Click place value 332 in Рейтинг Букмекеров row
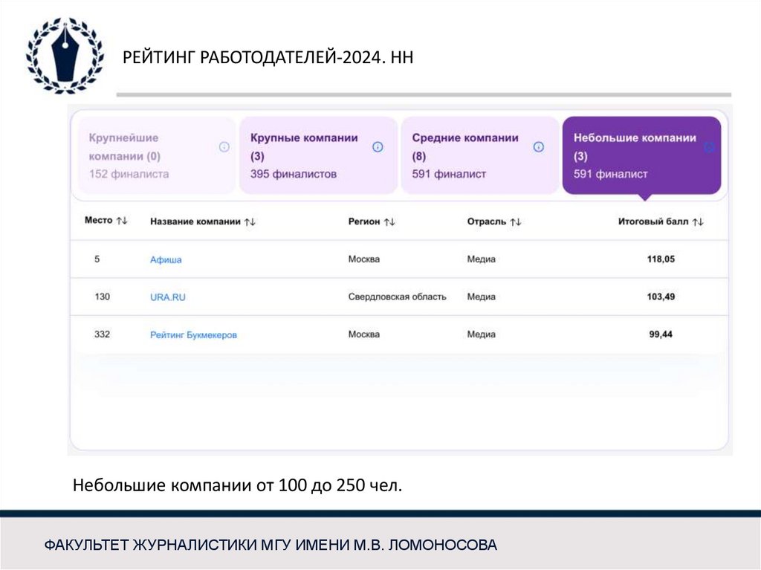This screenshot has height=570, width=761. tap(102, 334)
